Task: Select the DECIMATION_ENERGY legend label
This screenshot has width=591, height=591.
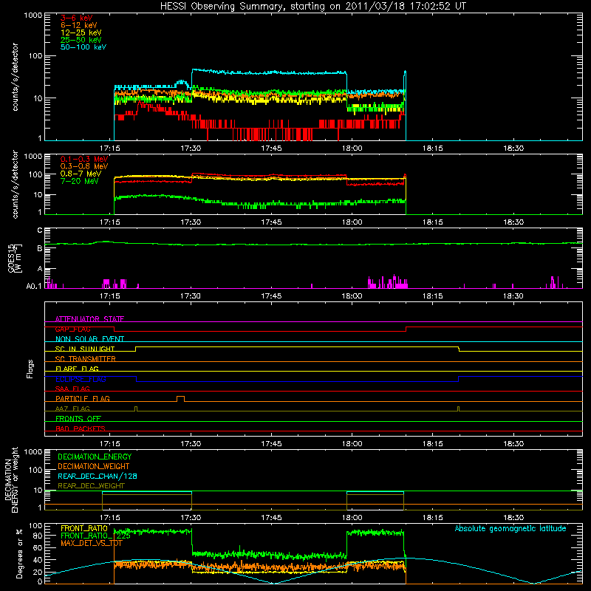Action: click(95, 457)
